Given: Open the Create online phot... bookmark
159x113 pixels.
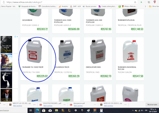Looking at the screenshot, I should (x=107, y=6).
